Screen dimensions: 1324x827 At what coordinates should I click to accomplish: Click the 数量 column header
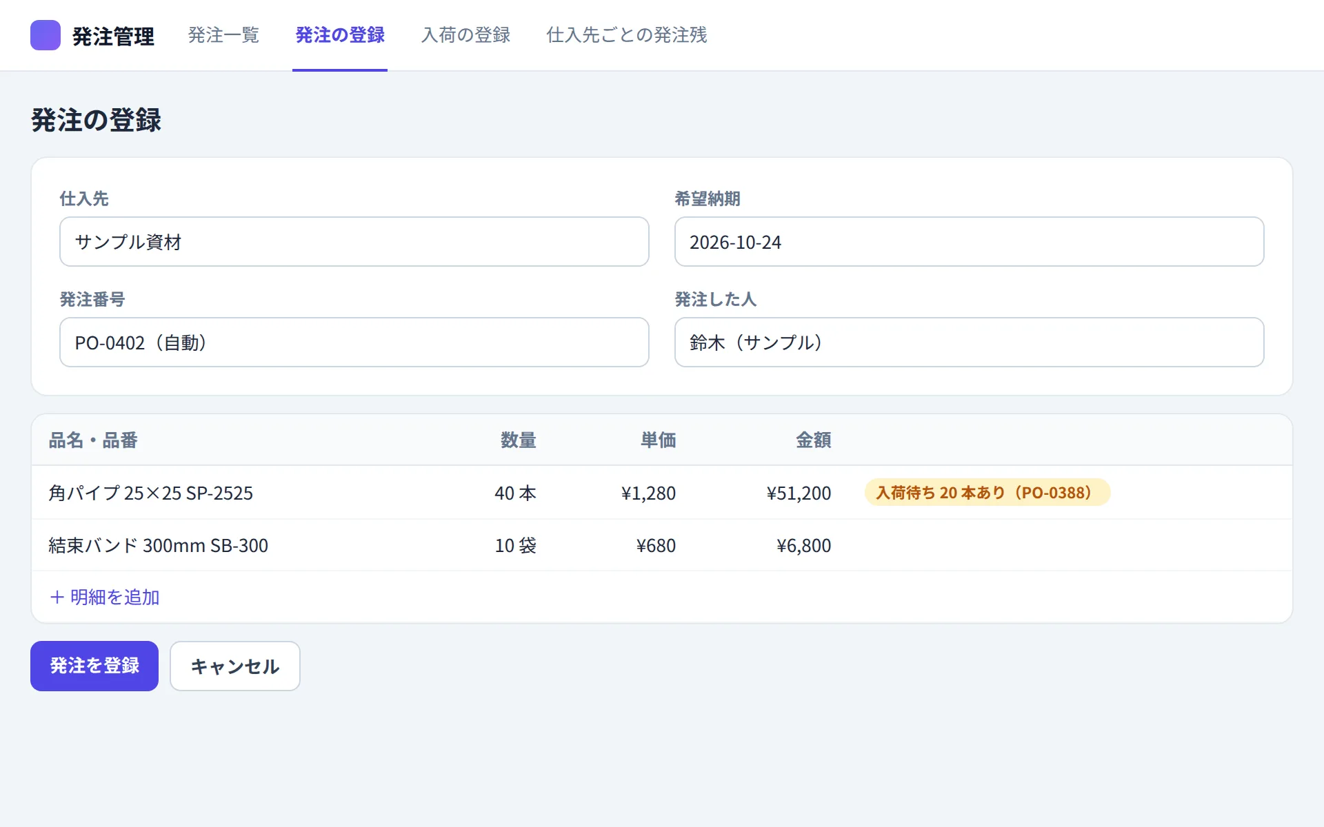click(519, 440)
